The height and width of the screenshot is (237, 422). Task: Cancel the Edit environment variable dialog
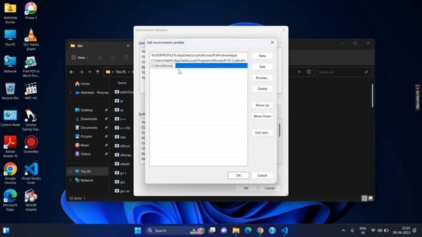click(262, 176)
